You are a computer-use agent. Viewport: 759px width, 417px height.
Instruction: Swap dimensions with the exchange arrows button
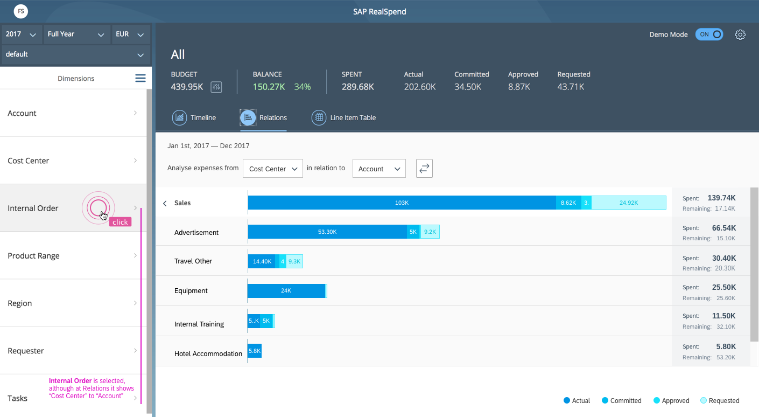coord(424,169)
